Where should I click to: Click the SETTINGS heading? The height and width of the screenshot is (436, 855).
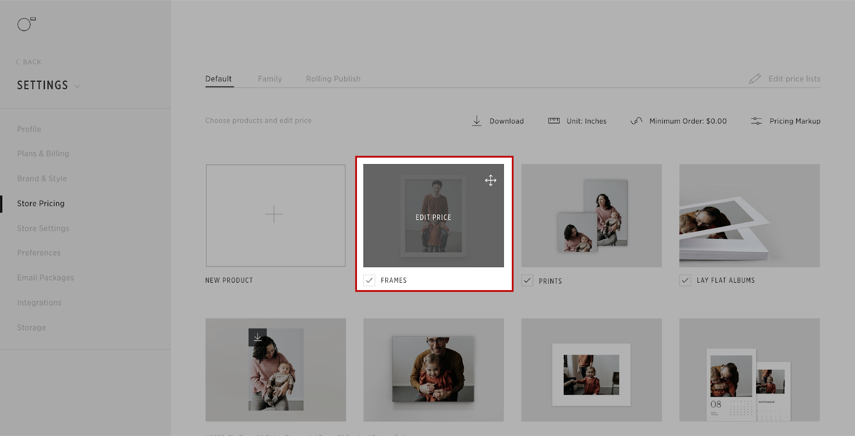[42, 85]
